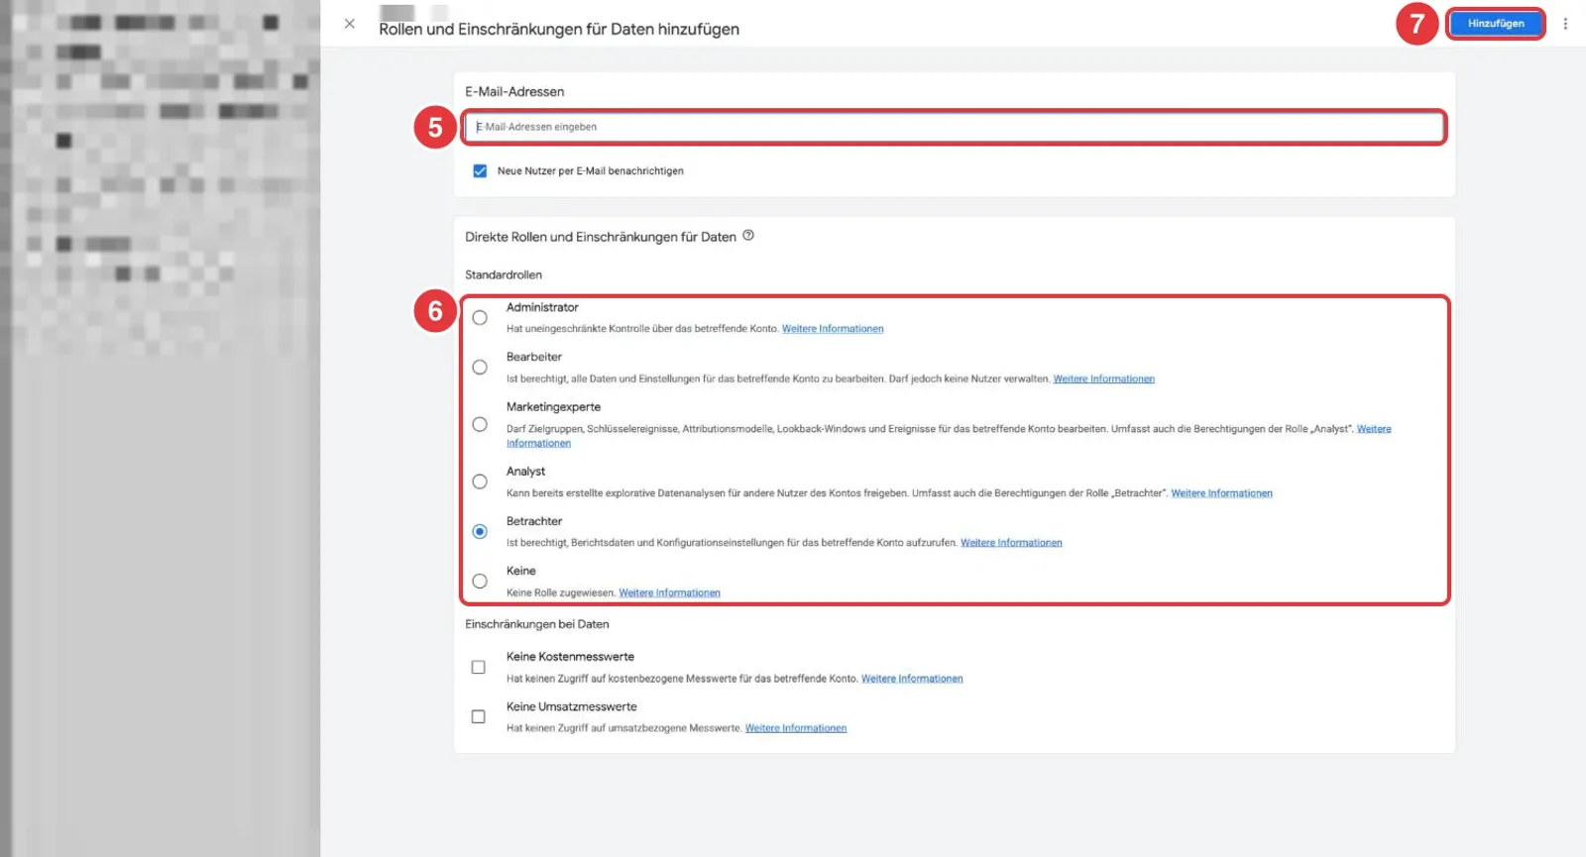Screen dimensions: 1586x857
Task: Open Weitere Informationen link for Keine Umsatzmesswerte
Action: click(796, 728)
